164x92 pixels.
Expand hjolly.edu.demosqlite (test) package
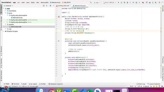tap(7, 22)
